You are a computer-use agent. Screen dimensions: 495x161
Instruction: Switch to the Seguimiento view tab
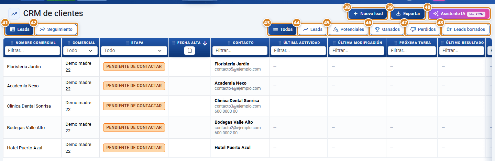point(56,29)
